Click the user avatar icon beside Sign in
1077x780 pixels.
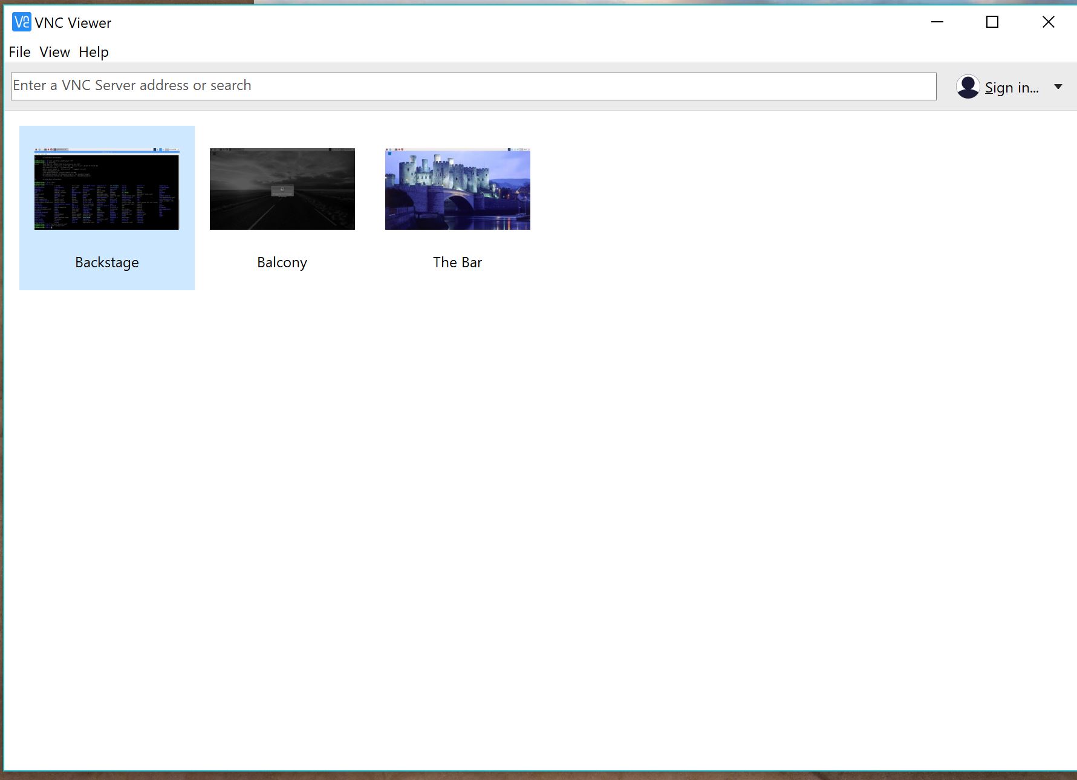(x=968, y=86)
